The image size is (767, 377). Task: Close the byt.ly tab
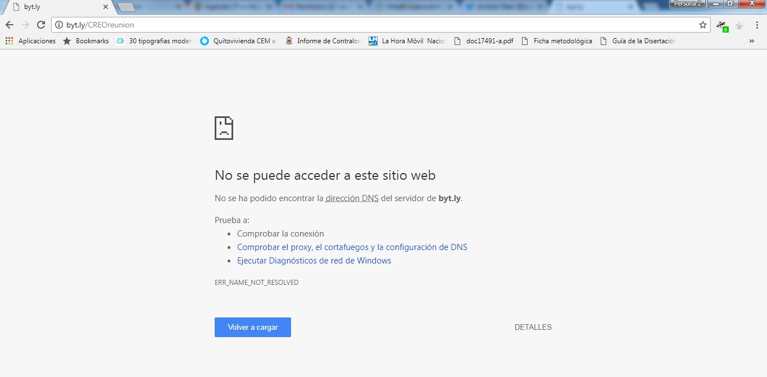coord(106,7)
